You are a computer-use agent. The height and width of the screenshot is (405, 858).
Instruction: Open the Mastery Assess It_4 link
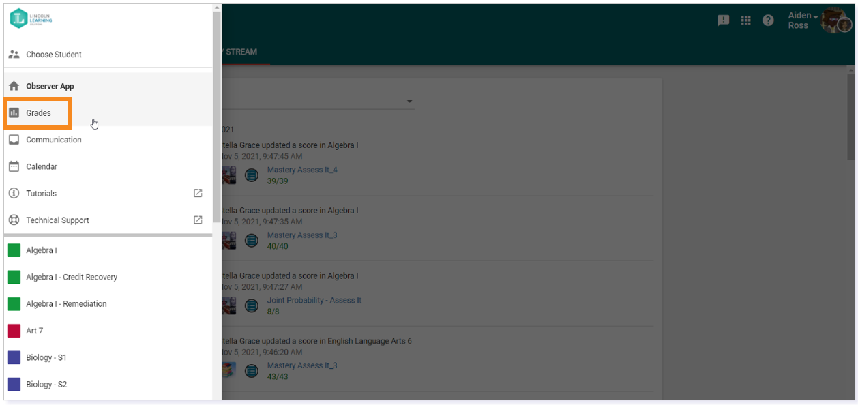point(302,170)
